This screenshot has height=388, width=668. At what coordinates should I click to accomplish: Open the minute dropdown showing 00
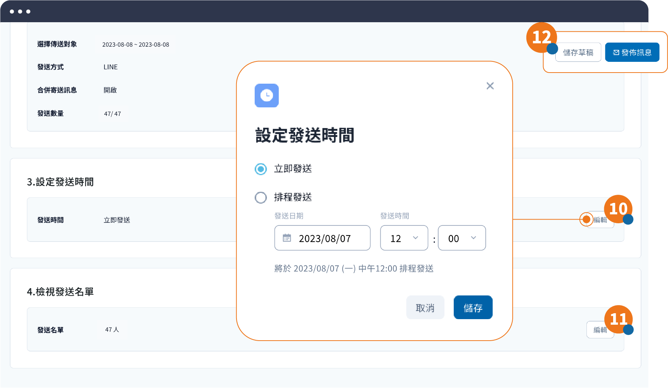click(x=462, y=238)
